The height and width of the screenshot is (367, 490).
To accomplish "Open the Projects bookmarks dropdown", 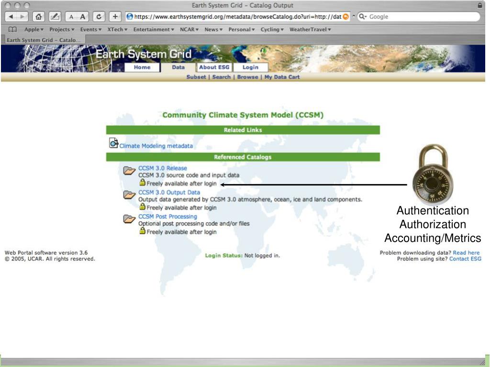I will pos(62,29).
